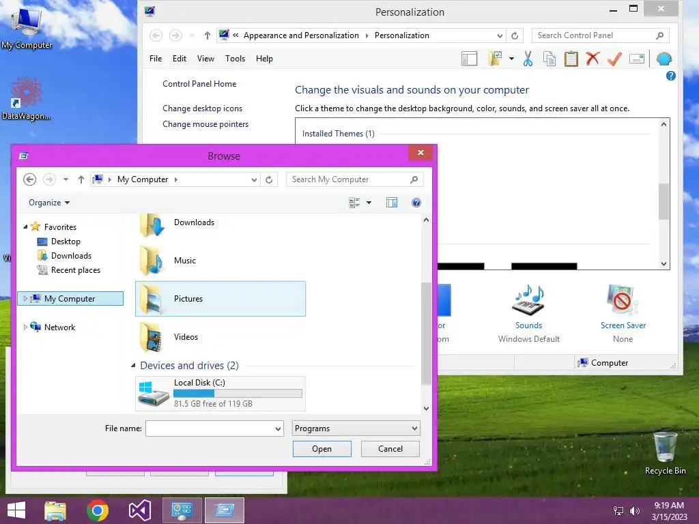Click the Browse dialog vertical scrollbar thumb
Image resolution: width=699 pixels, height=524 pixels.
[426, 333]
